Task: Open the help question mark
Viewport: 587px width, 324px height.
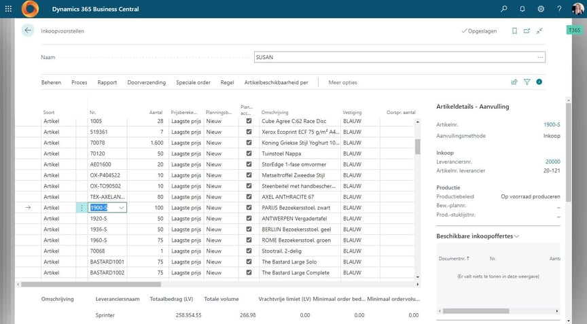Action: pos(559,9)
